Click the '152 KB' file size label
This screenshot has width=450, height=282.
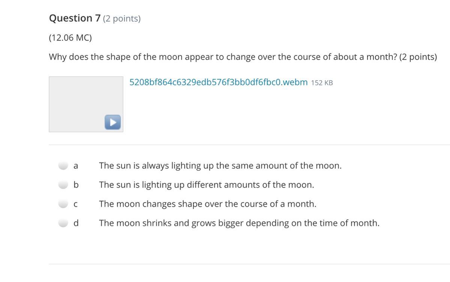coord(322,83)
